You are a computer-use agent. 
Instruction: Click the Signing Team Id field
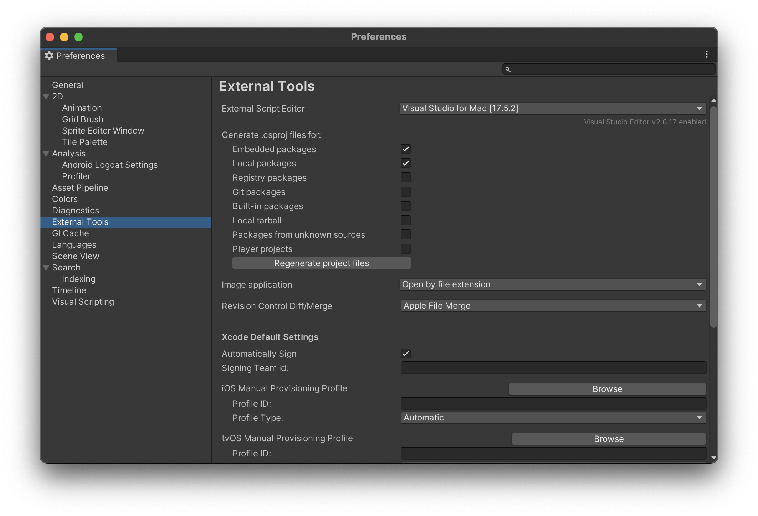(x=553, y=368)
